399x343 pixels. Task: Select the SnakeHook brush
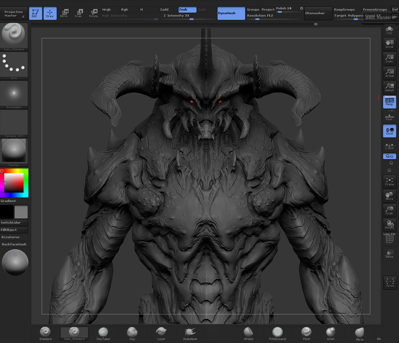[190, 334]
